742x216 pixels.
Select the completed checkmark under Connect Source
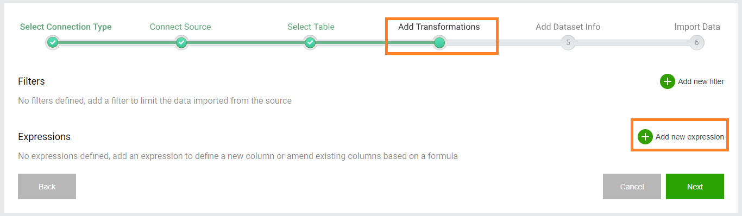click(x=181, y=42)
